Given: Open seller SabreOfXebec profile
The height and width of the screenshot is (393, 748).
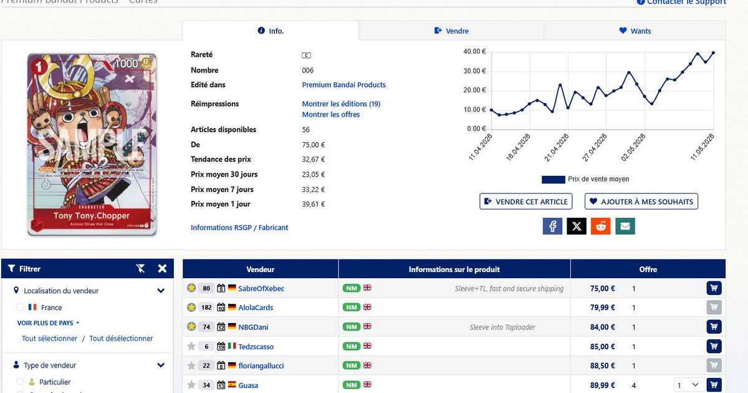Looking at the screenshot, I should coord(261,288).
